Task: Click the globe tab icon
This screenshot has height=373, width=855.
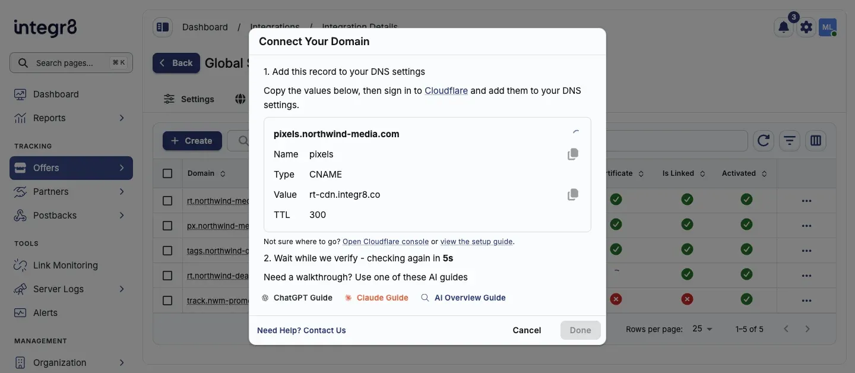Action: click(240, 99)
